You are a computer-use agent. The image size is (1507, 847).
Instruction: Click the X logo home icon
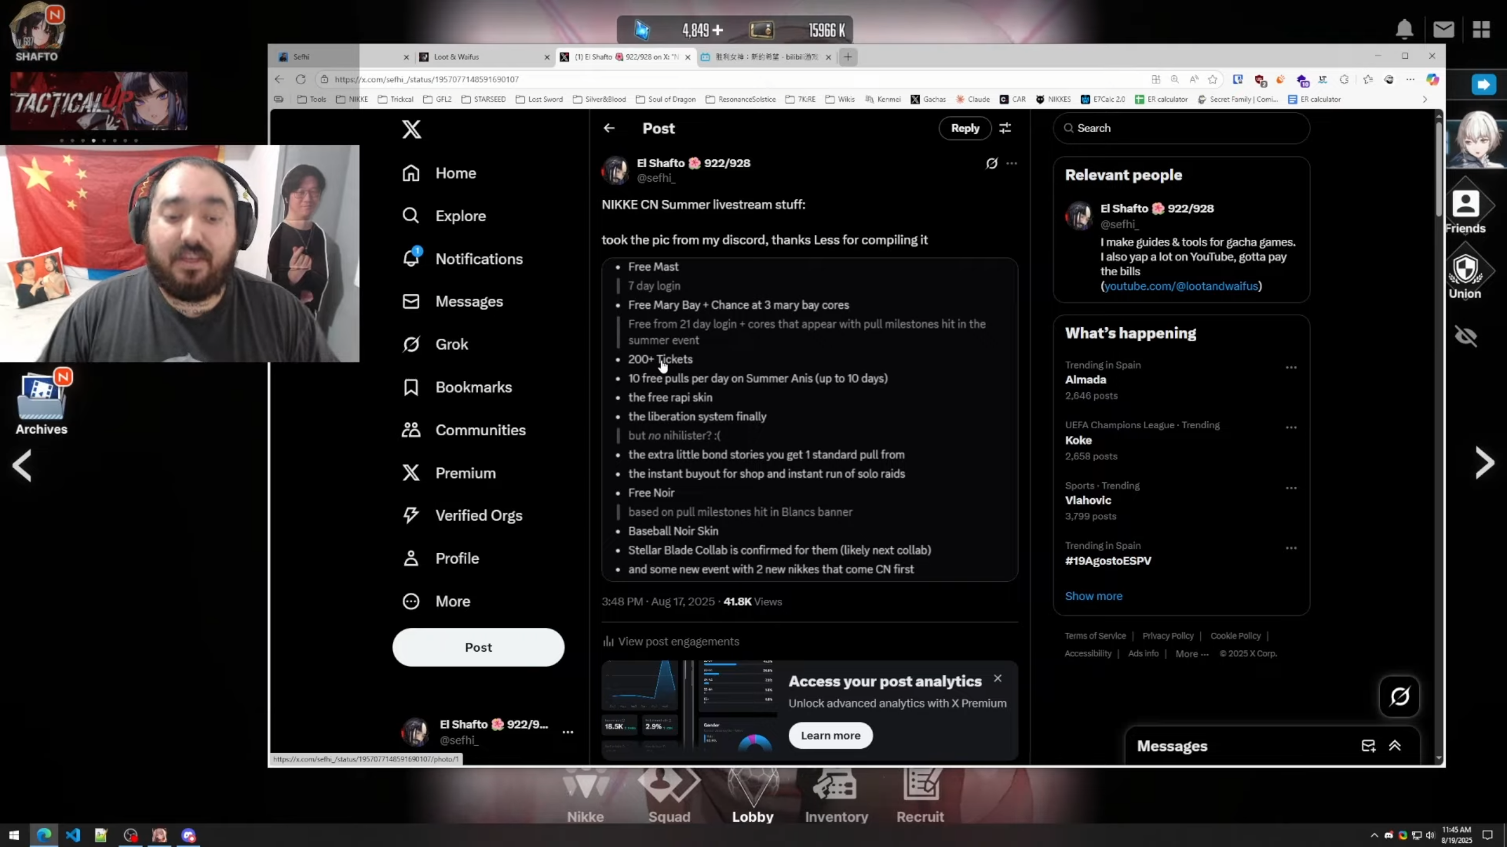pos(411,129)
